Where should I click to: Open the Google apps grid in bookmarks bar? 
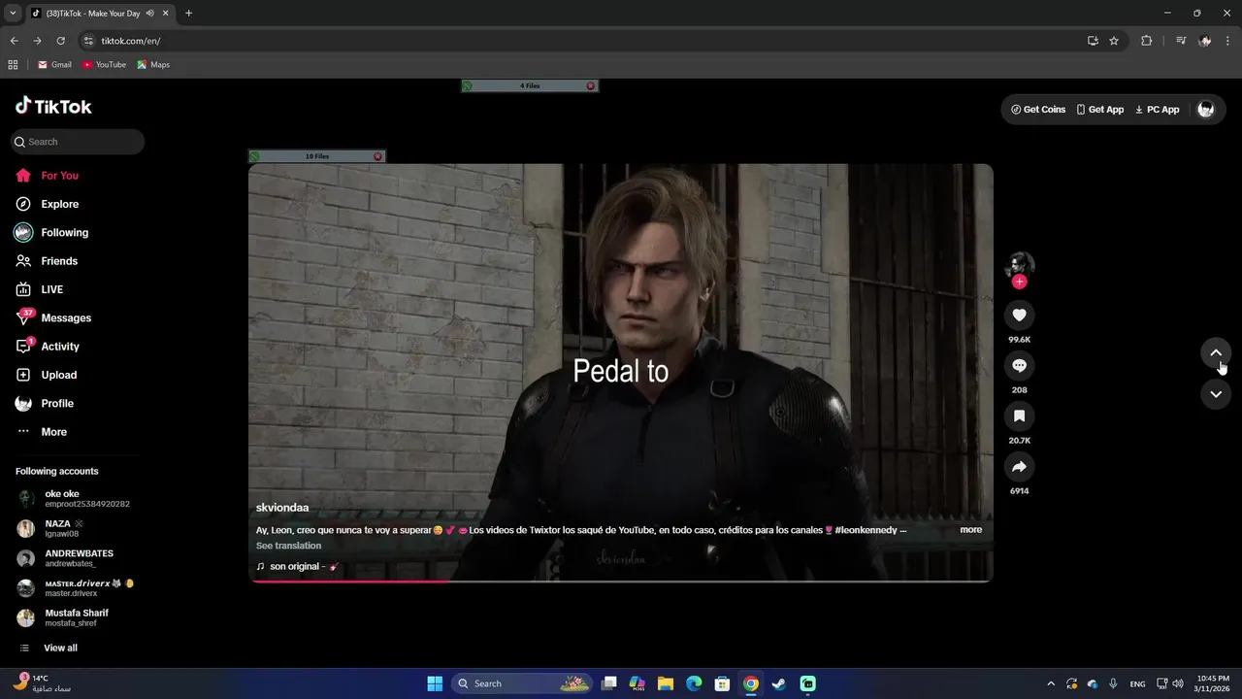(13, 65)
